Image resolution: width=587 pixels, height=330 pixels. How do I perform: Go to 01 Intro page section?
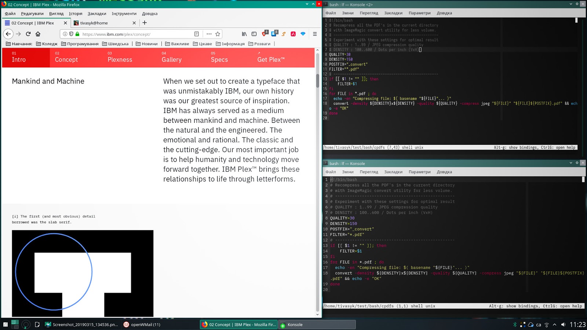click(26, 58)
